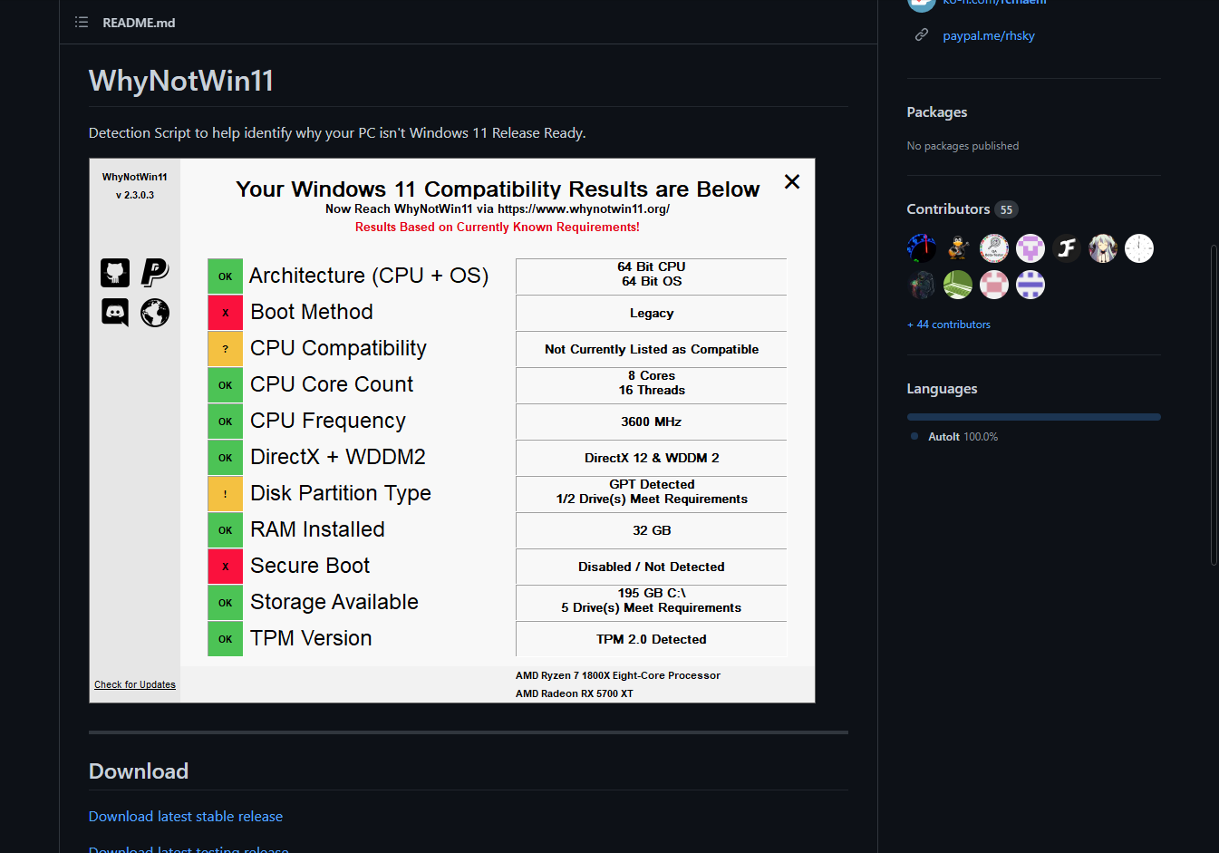Click the 'TPM 2.0 Detected' result cell
The image size is (1219, 853).
click(x=652, y=639)
